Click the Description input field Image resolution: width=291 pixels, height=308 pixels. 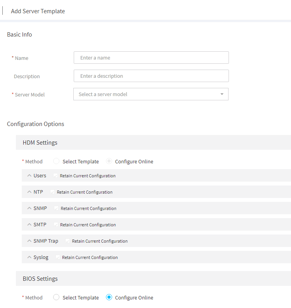coord(151,76)
